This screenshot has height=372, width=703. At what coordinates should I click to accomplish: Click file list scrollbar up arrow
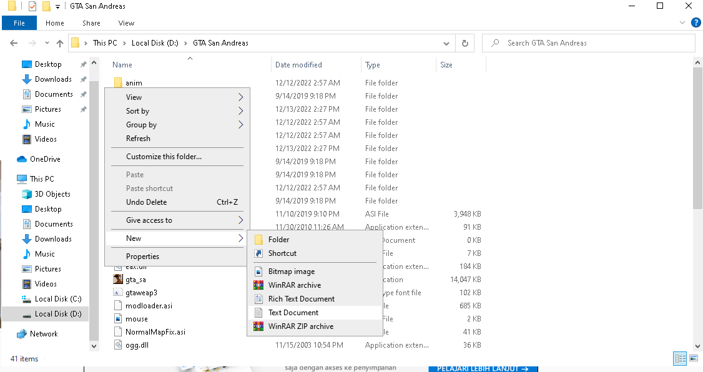697,62
